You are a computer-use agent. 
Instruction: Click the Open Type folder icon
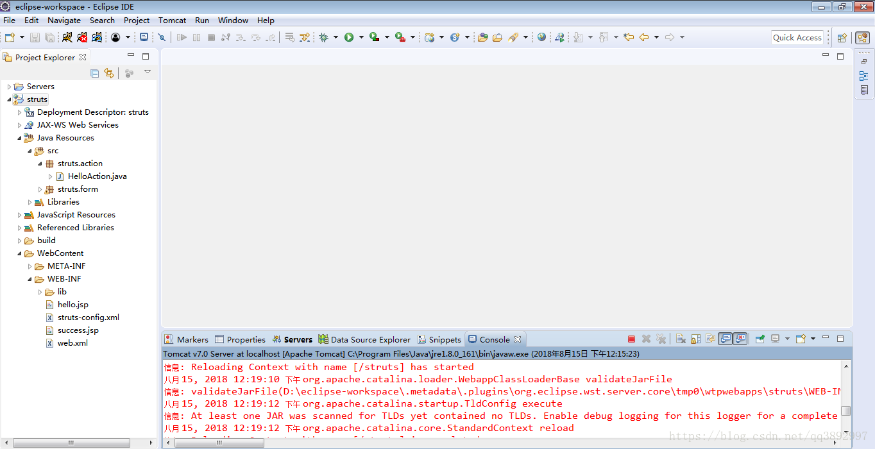pyautogui.click(x=483, y=37)
